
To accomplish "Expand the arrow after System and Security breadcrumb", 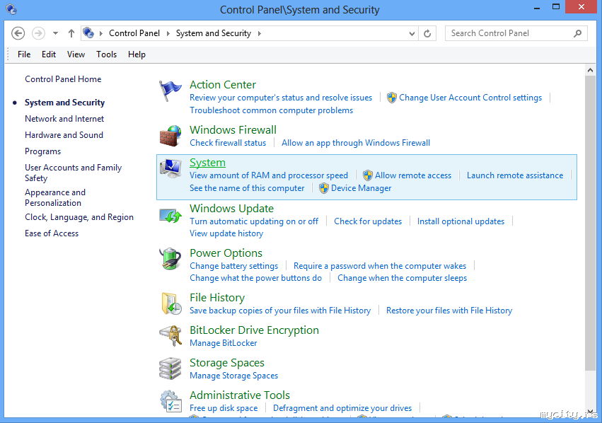I will coord(260,33).
